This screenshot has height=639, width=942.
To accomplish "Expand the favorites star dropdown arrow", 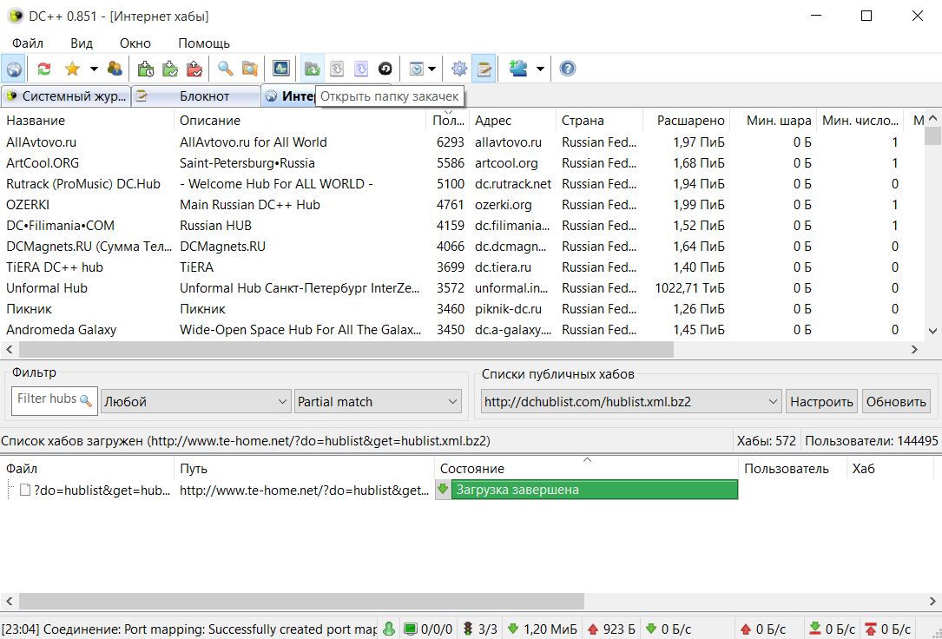I will click(94, 69).
